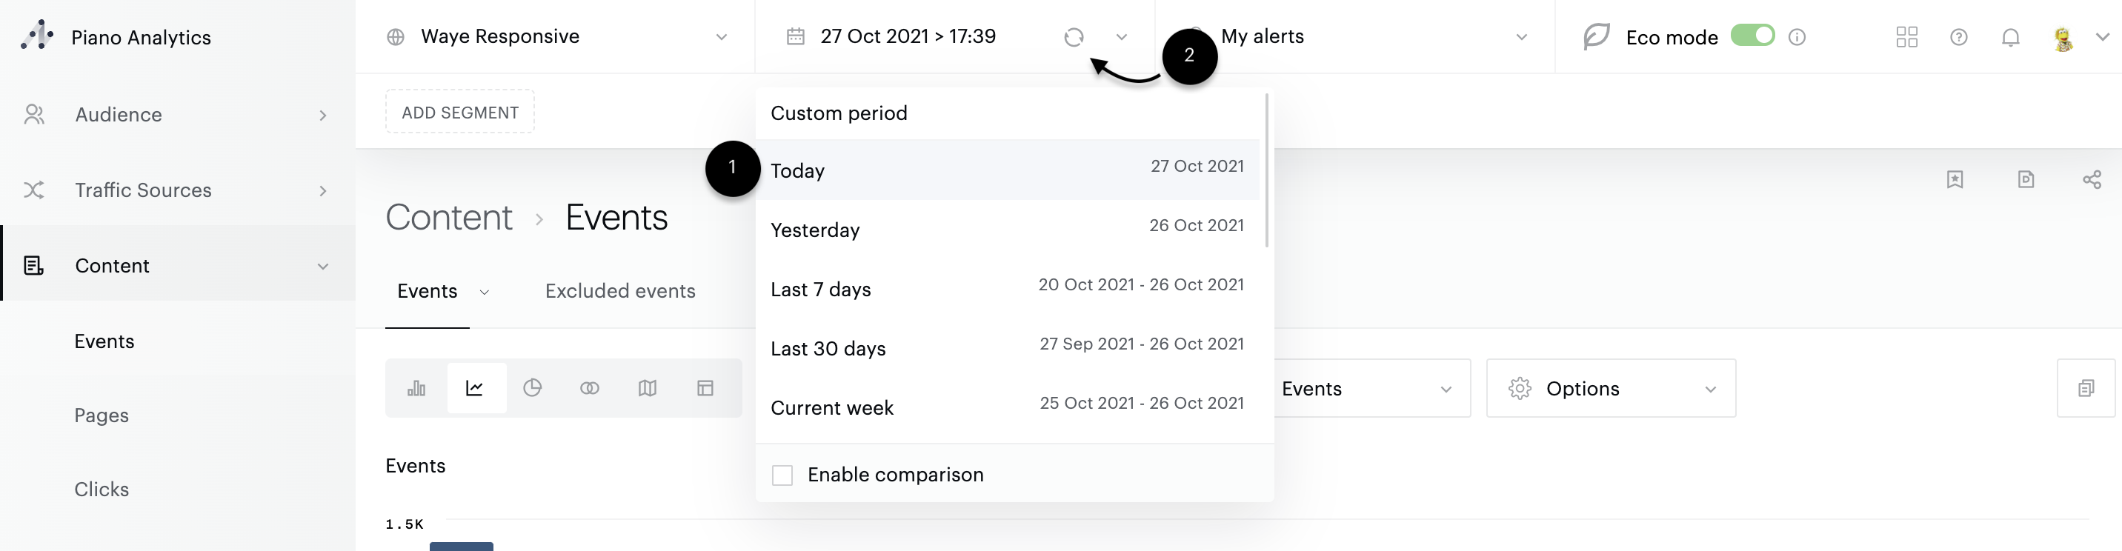Viewport: 2122px width, 551px height.
Task: Switch to table view icon
Action: pyautogui.click(x=705, y=388)
